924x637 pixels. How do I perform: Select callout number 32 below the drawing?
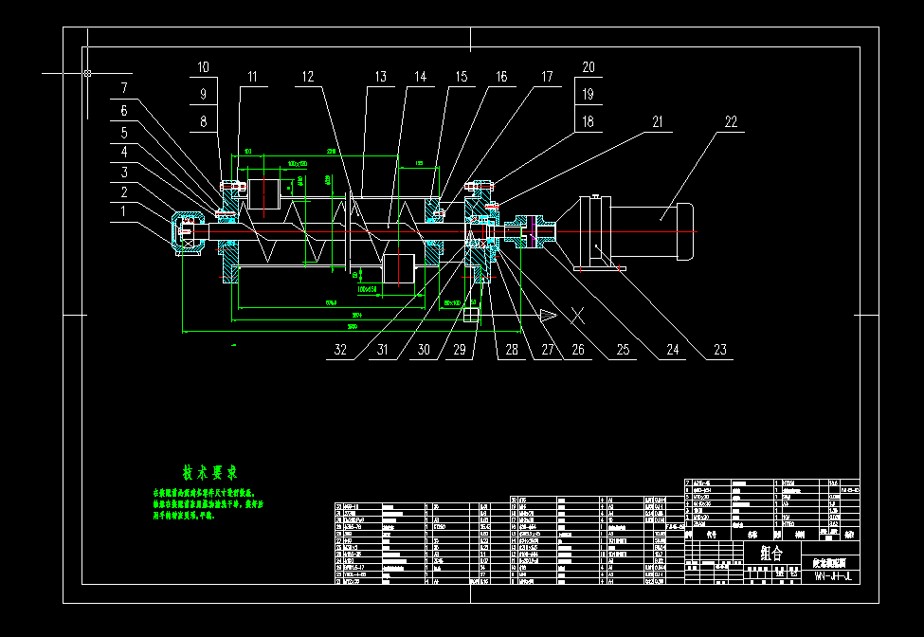coord(340,350)
